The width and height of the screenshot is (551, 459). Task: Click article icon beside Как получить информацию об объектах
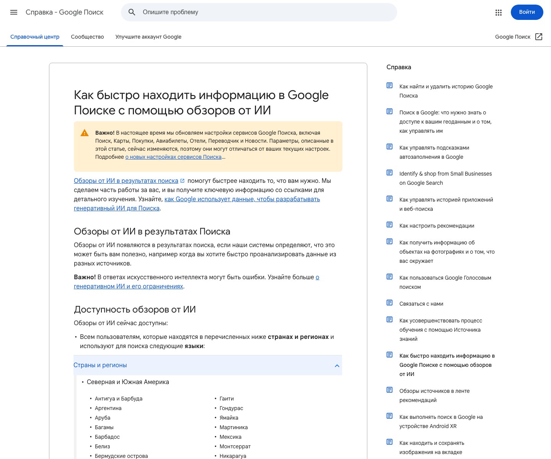390,241
